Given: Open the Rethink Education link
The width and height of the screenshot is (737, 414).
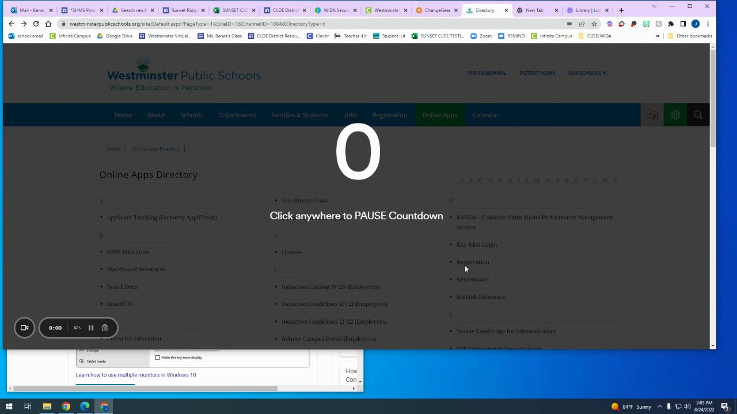Looking at the screenshot, I should (x=481, y=297).
